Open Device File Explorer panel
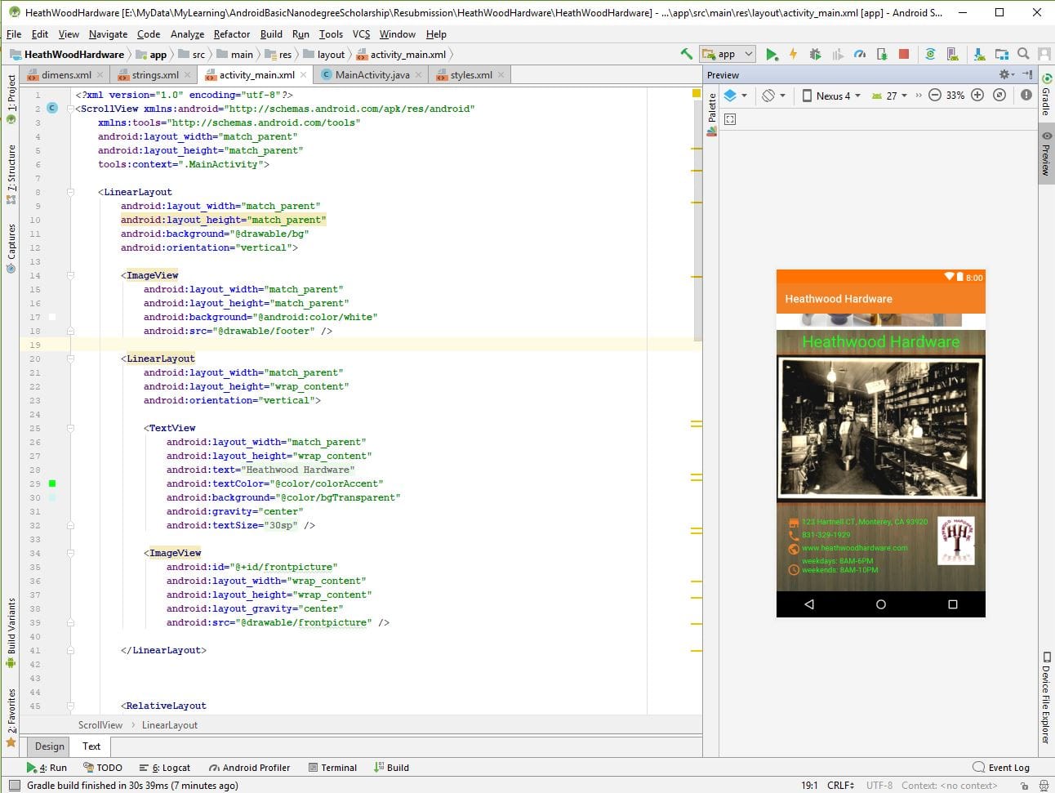The image size is (1055, 793). pyautogui.click(x=1046, y=697)
